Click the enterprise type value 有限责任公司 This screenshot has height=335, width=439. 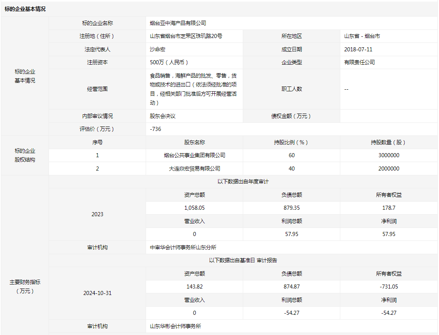(x=359, y=62)
